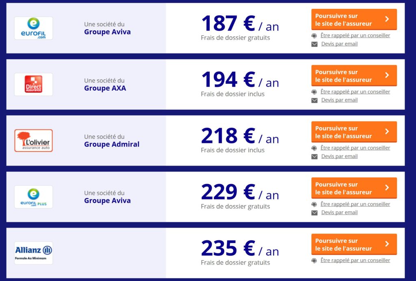Click the phone icon in the Allianz offer row

tap(314, 260)
